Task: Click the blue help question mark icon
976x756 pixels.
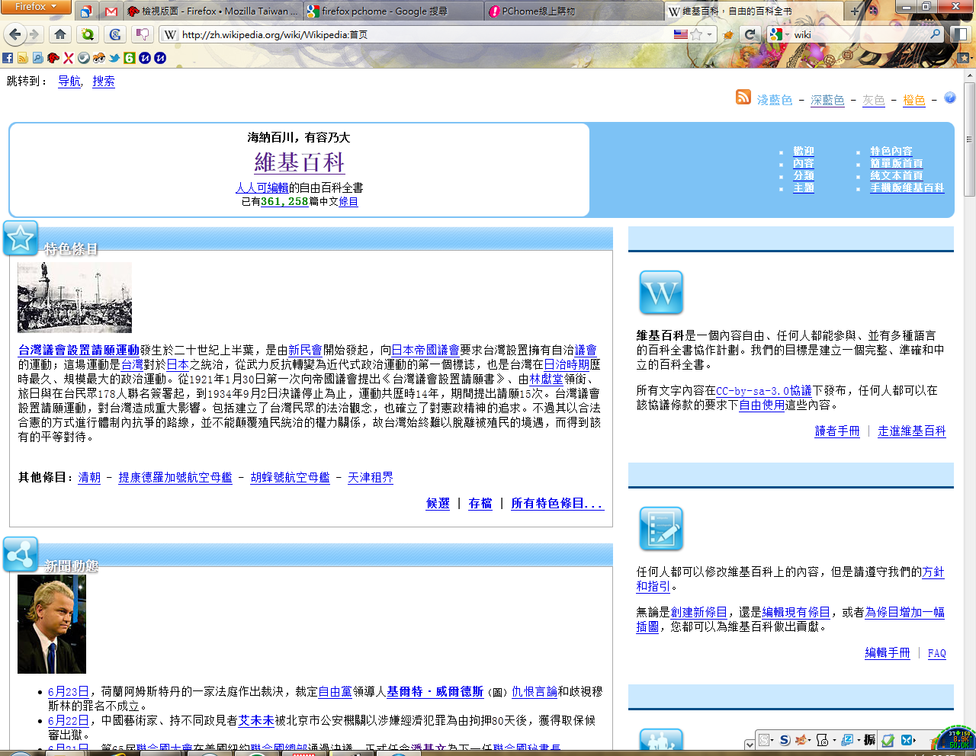Action: point(949,98)
